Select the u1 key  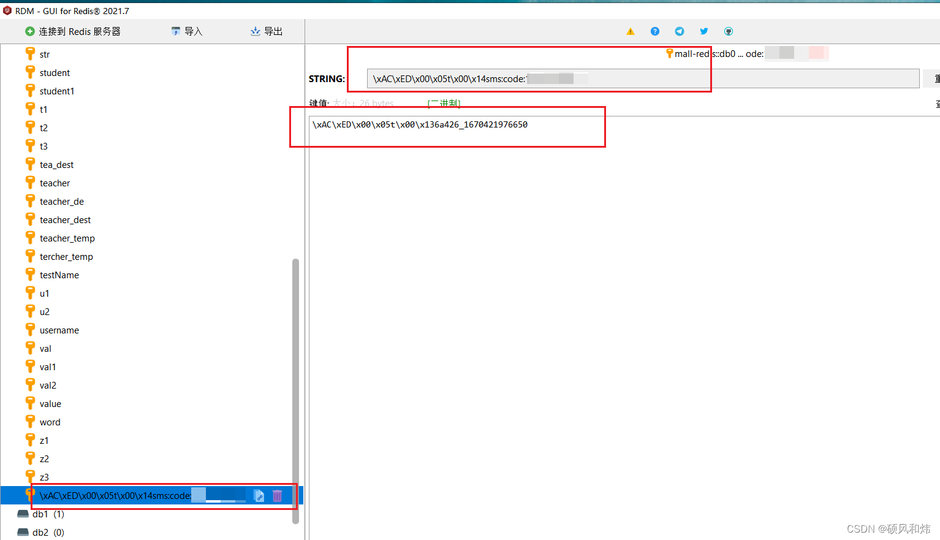click(x=44, y=294)
